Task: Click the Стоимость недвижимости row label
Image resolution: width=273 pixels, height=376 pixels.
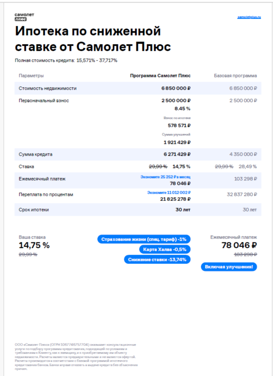Action: (x=48, y=88)
